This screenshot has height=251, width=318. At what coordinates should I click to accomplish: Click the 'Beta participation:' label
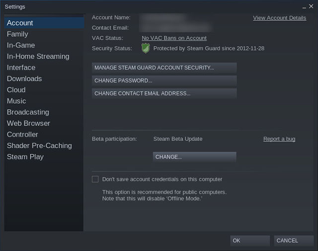click(114, 139)
